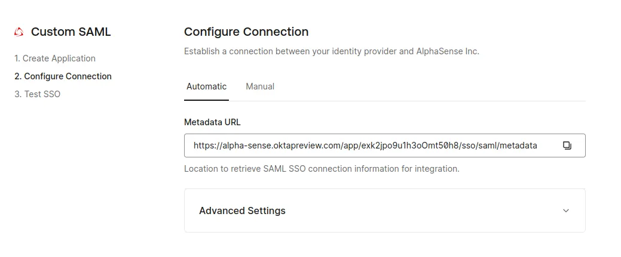
Task: Click the "Advanced Settings" section title
Action: point(242,210)
